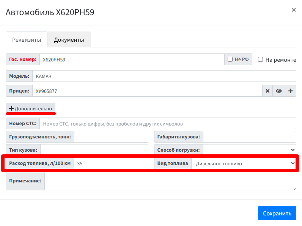Enable the «На ремонте» checkbox
302x226 pixels.
coord(261,60)
